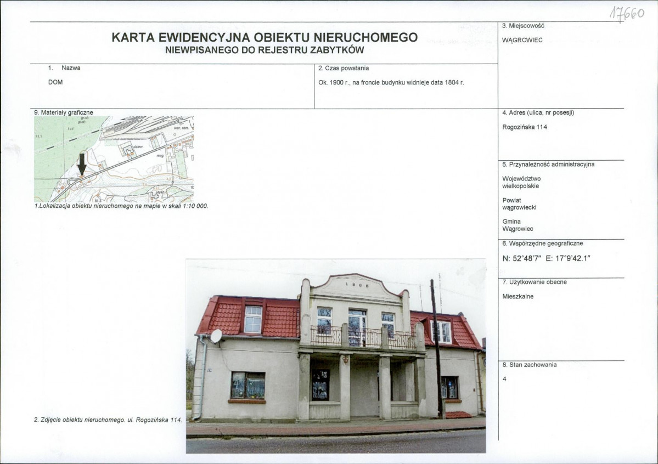658x464 pixels.
Task: Select the "3. Miejscowość" label
Action: pyautogui.click(x=523, y=26)
